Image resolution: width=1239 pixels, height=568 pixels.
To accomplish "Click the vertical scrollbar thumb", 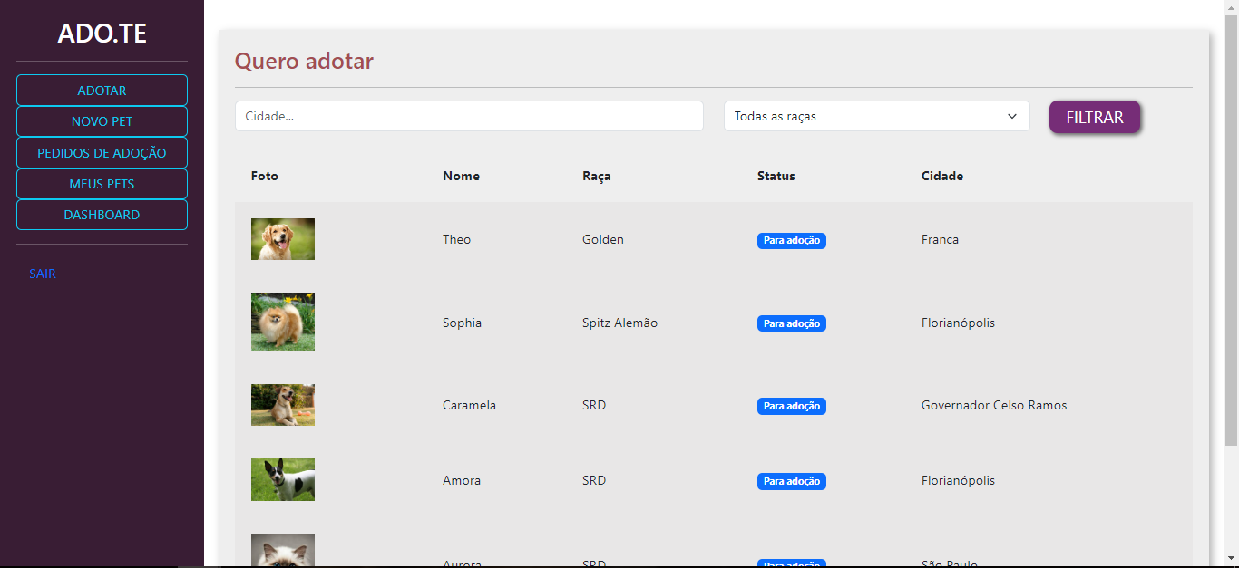I will point(1232,230).
